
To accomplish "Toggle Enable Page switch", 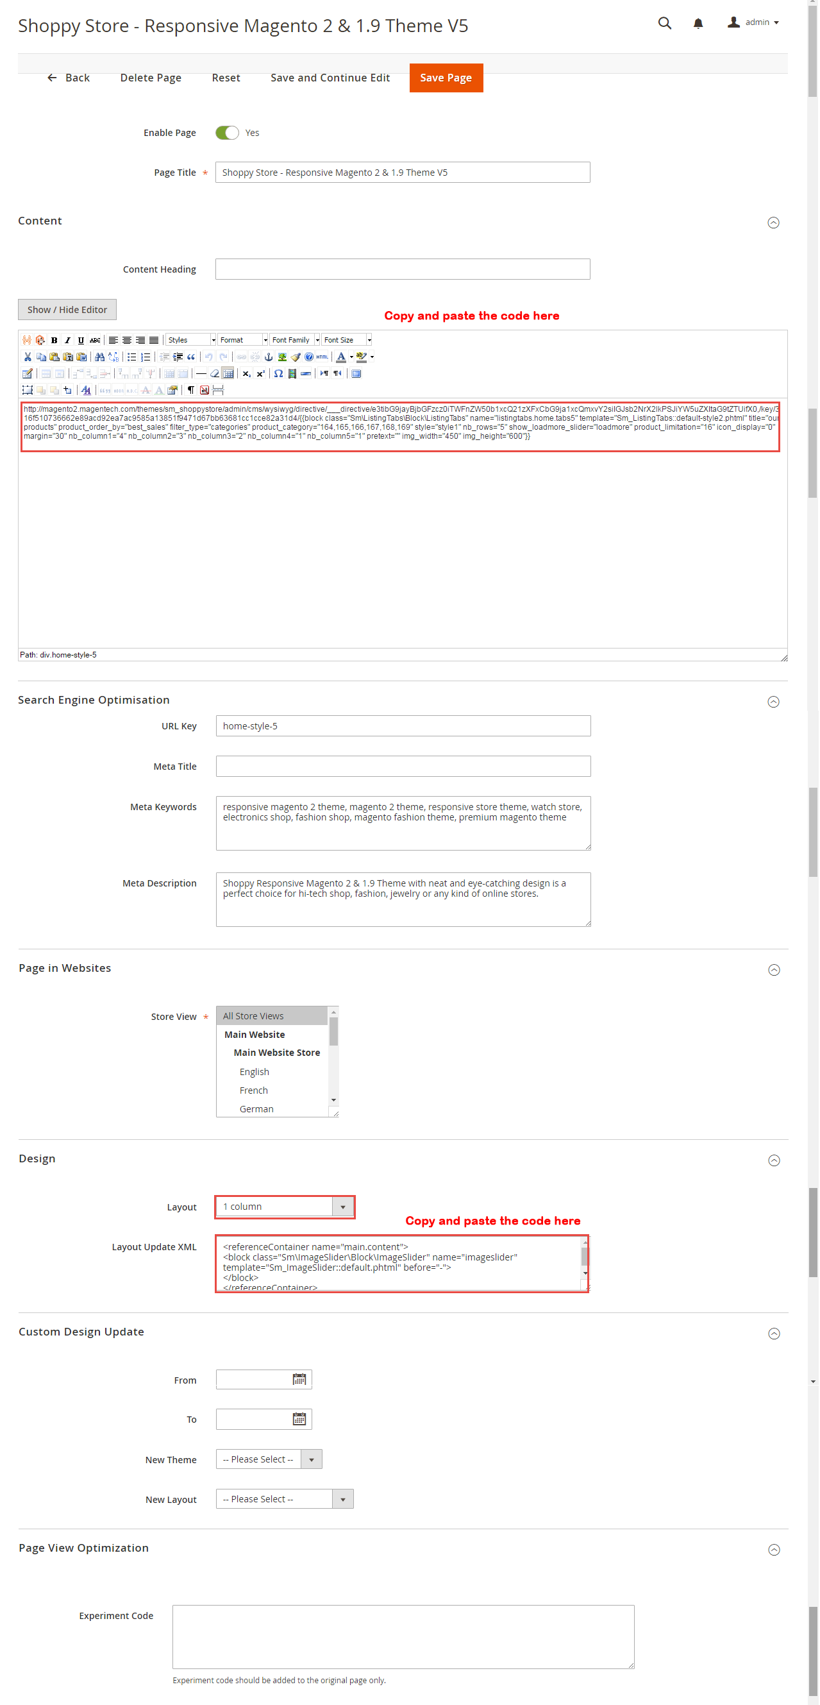I will (227, 132).
